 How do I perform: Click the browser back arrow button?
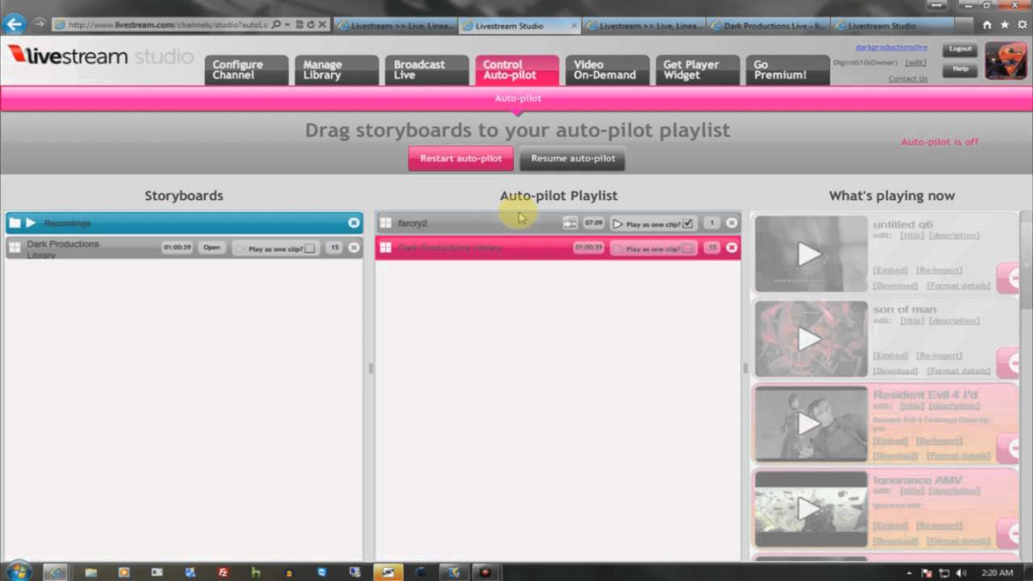click(x=15, y=24)
